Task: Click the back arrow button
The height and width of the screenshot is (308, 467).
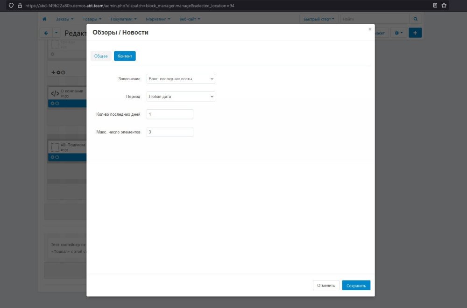Action: coord(45,33)
